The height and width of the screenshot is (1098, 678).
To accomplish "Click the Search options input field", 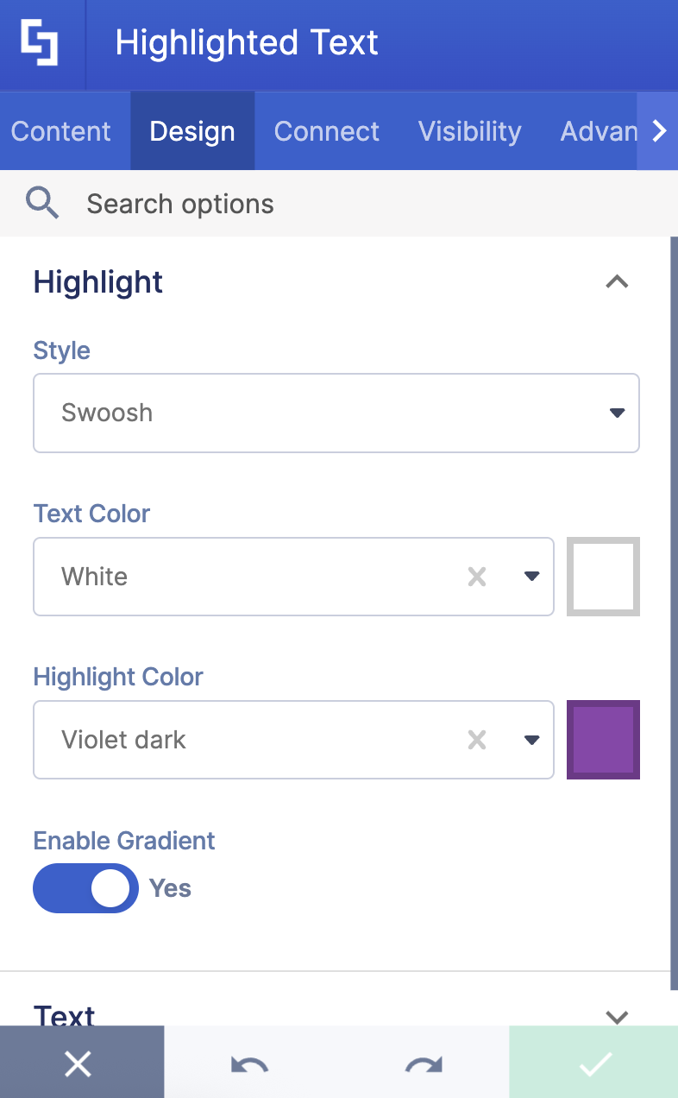I will click(259, 203).
